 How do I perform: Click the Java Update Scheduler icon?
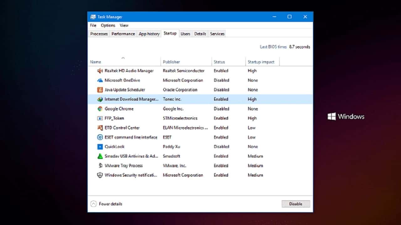tap(100, 90)
